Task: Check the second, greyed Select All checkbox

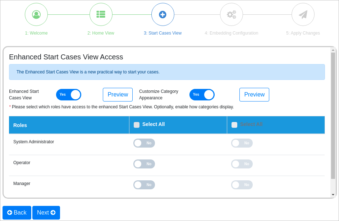Action: pos(234,125)
